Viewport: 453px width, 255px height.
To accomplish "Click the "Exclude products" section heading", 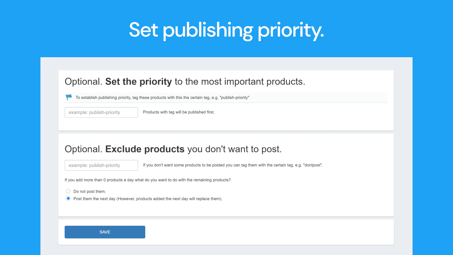I will click(x=145, y=149).
